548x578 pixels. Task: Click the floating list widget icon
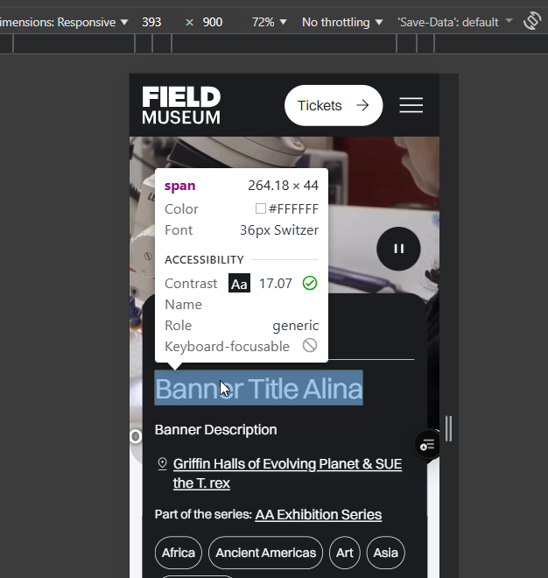click(427, 445)
